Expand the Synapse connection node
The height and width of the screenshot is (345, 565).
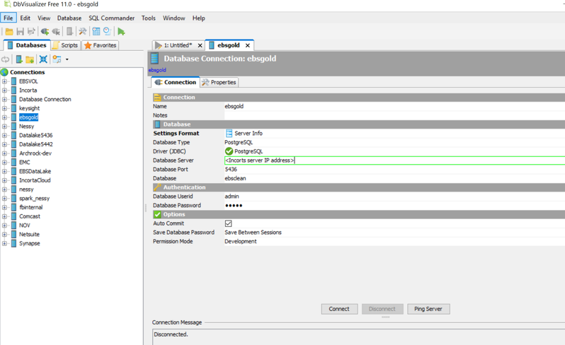[x=4, y=243]
